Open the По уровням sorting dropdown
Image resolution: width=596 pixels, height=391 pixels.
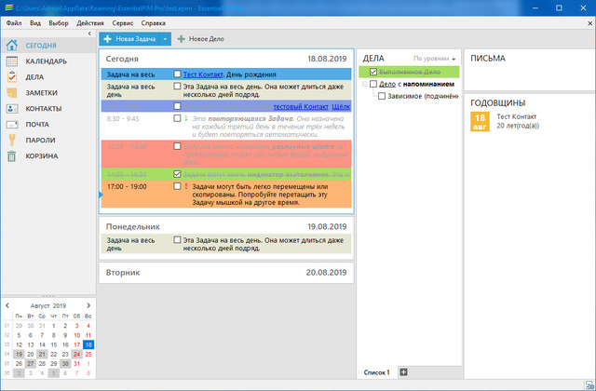pos(436,59)
